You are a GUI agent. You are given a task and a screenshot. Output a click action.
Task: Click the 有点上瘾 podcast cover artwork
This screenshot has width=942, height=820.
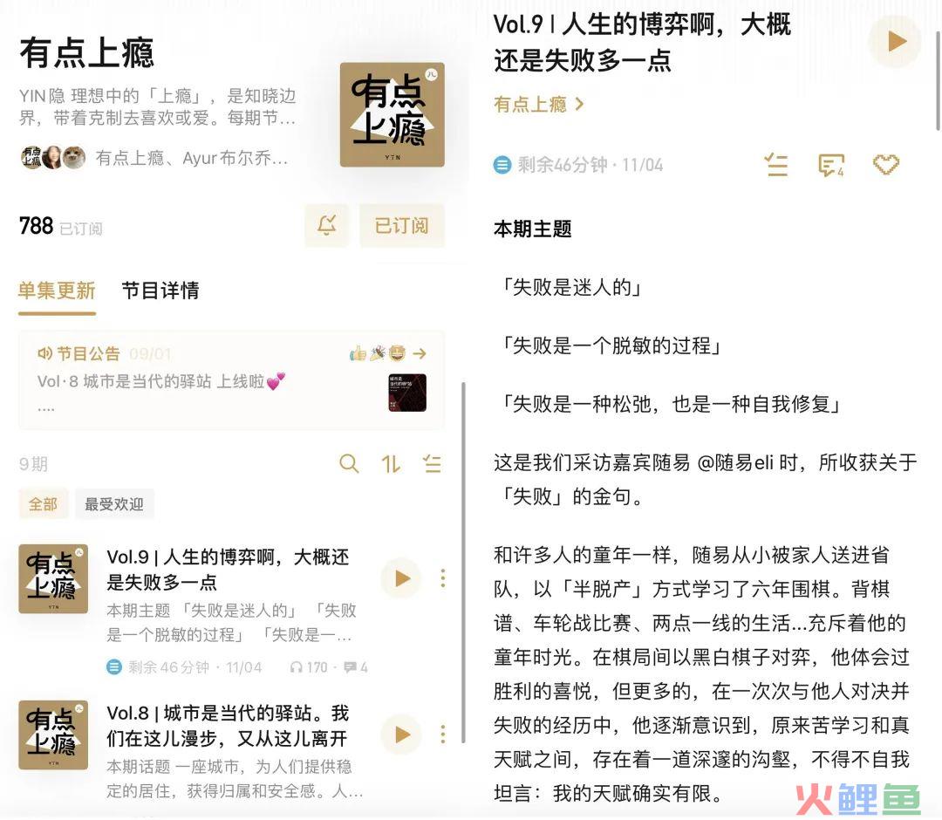pyautogui.click(x=392, y=115)
